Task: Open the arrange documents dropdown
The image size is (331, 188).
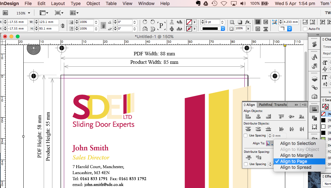Action: [x=74, y=13]
